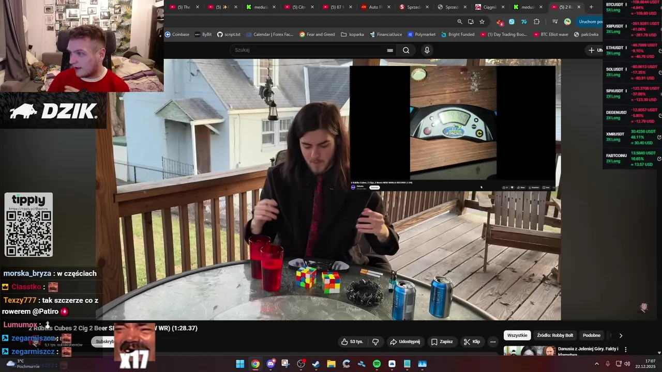Click the Zapisz save button
Image resolution: width=662 pixels, height=372 pixels.
[442, 342]
